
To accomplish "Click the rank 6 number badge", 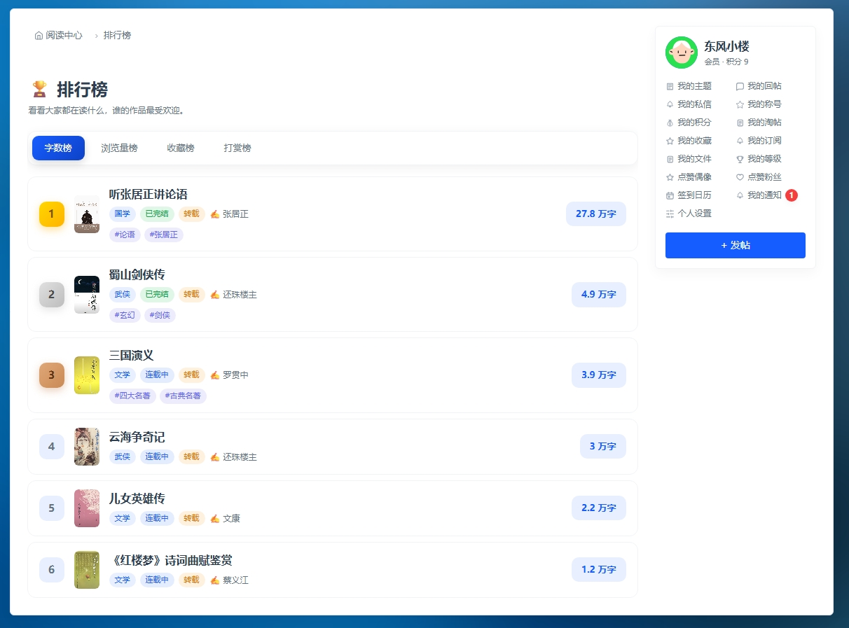I will coord(52,570).
